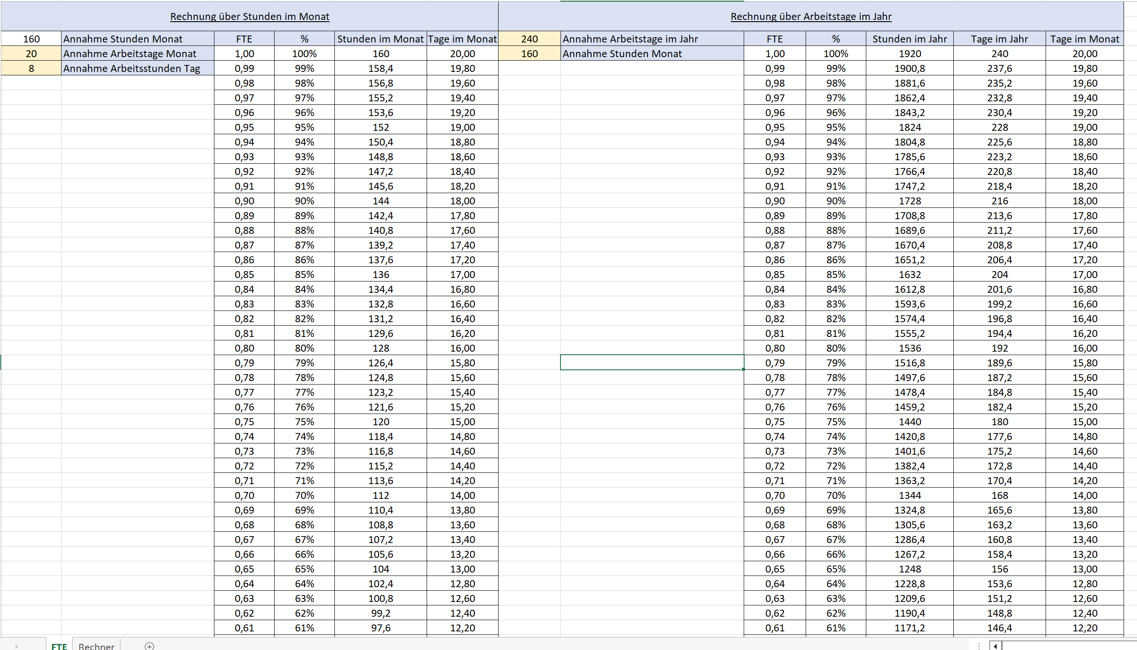Click the yellow input cell containing 8
1137x650 pixels.
pos(31,68)
